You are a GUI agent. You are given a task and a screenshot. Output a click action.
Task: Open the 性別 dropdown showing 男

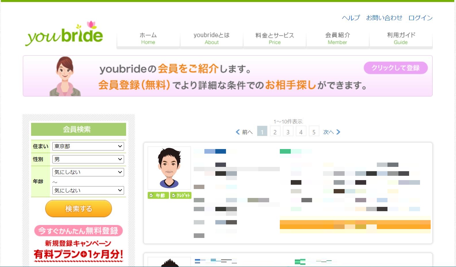pos(88,159)
